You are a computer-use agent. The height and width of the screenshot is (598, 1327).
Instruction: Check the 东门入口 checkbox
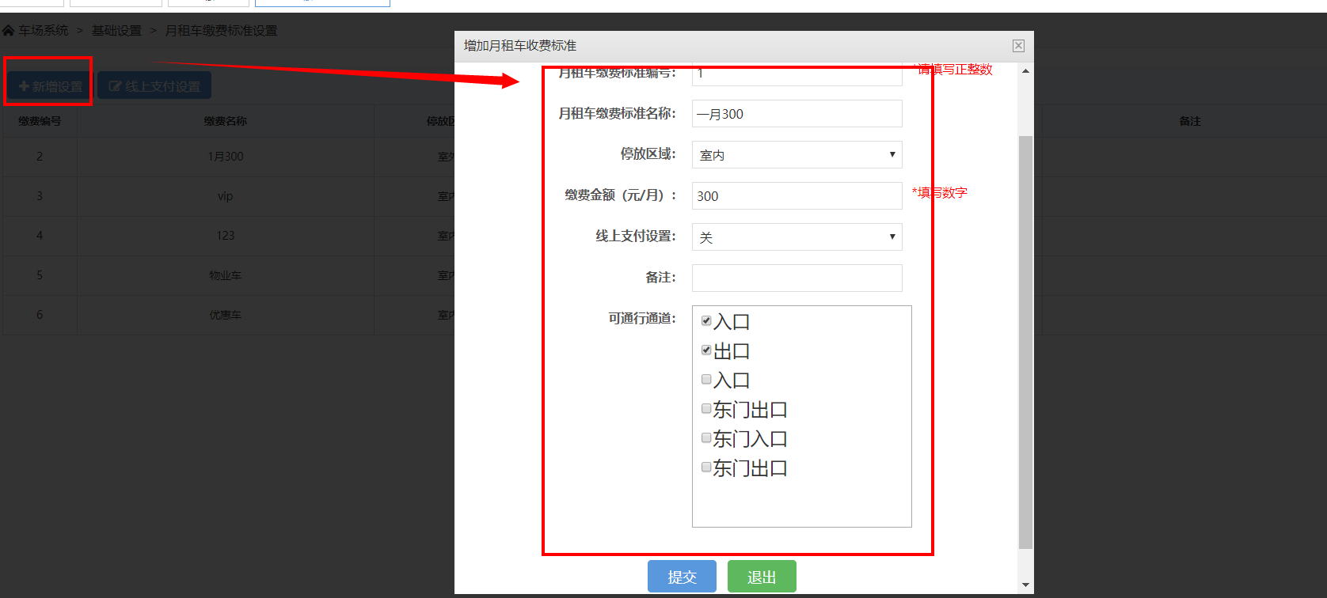pos(706,437)
